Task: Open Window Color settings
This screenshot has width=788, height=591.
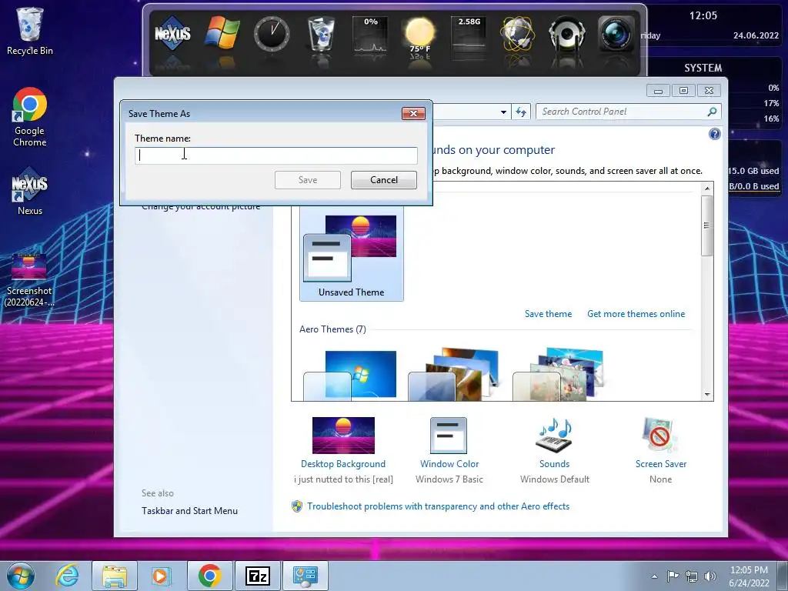Action: 449,449
